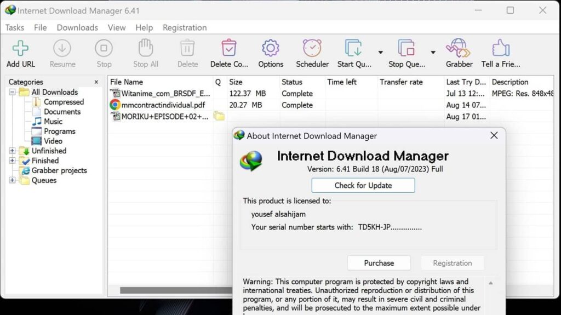Open the Registration menu
Image resolution: width=561 pixels, height=315 pixels.
(x=185, y=27)
